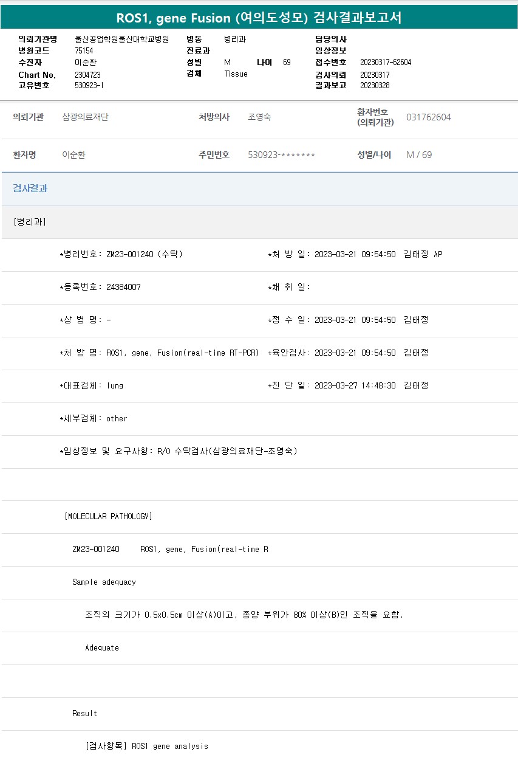The height and width of the screenshot is (766, 518).
Task: Select the 임상정보 및 요구사항 line
Action: 179,451
